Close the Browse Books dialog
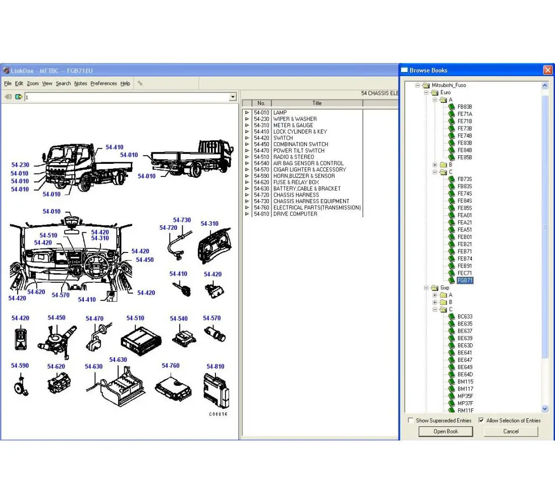This screenshot has height=504, width=555. [x=547, y=70]
